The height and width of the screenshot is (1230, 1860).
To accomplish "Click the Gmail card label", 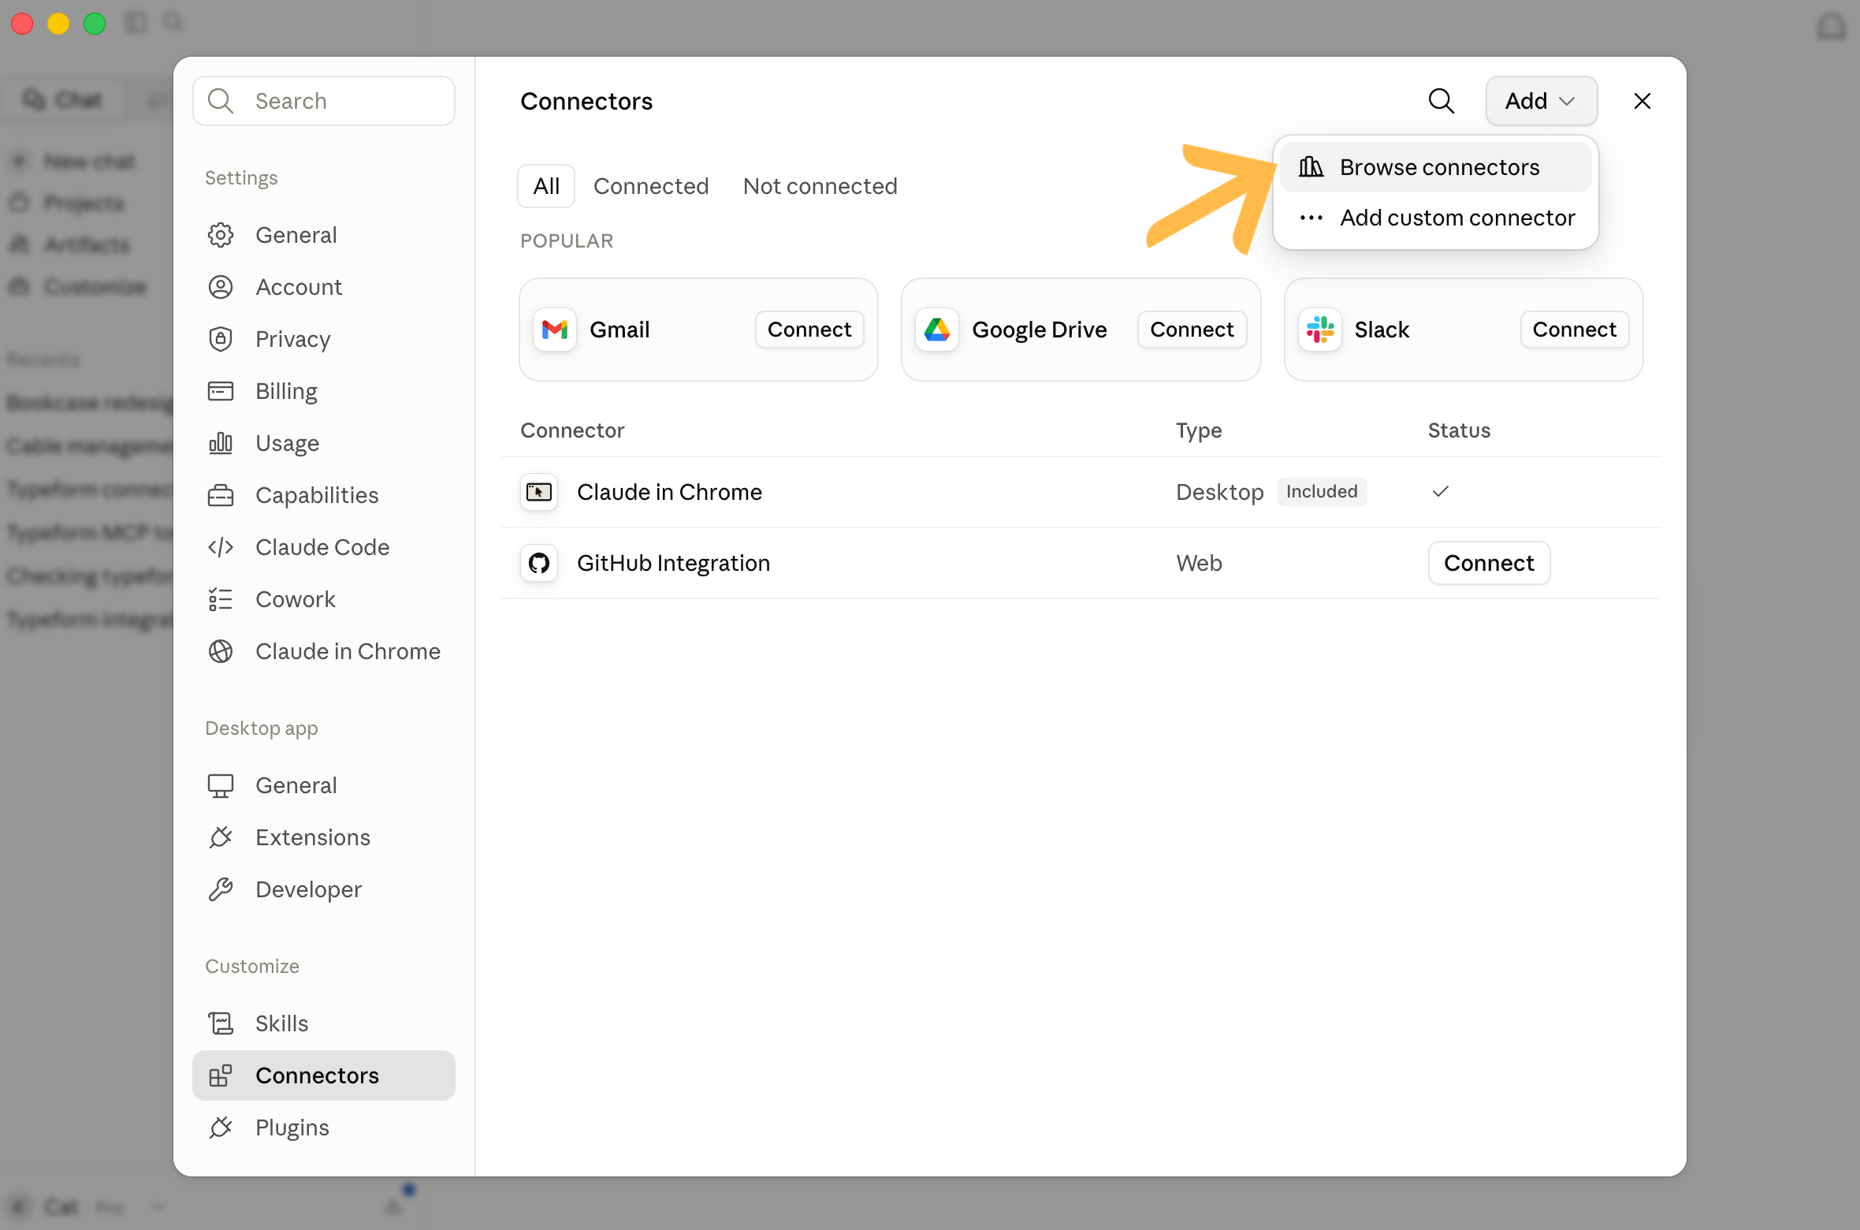I will (619, 330).
